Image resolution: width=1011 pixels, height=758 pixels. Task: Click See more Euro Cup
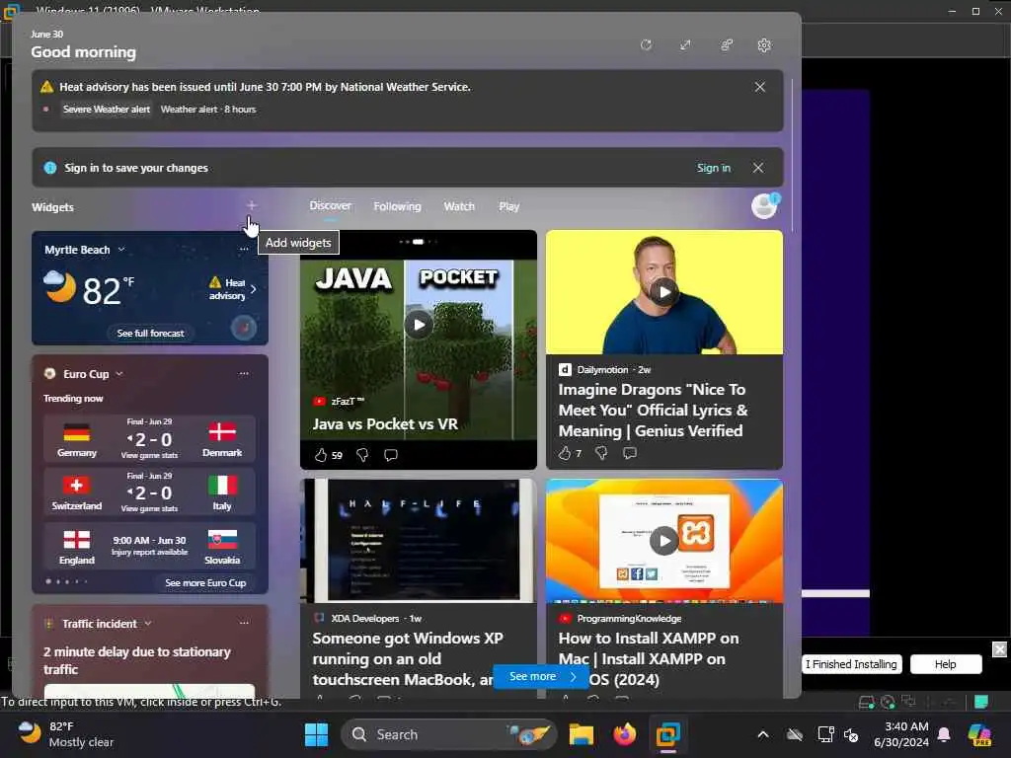(x=205, y=582)
